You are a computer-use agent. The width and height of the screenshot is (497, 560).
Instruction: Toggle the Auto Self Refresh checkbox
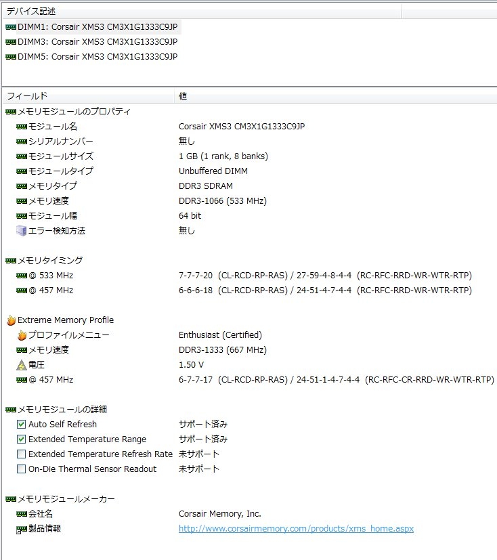(x=22, y=425)
